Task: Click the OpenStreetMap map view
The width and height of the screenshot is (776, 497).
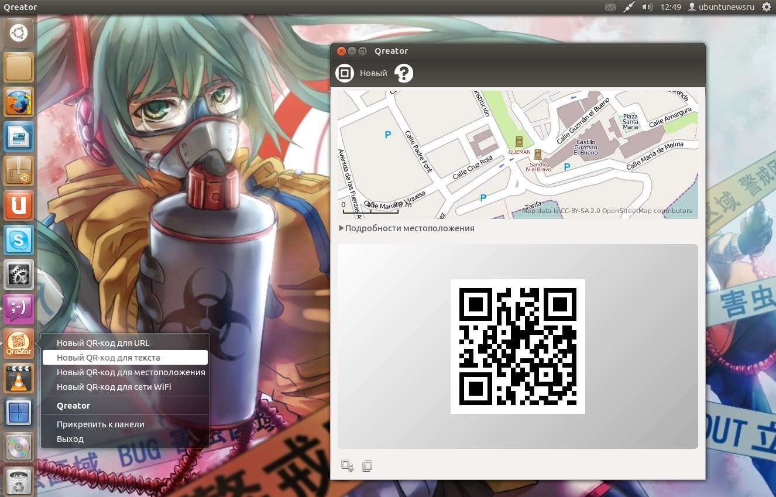Action: click(x=518, y=155)
